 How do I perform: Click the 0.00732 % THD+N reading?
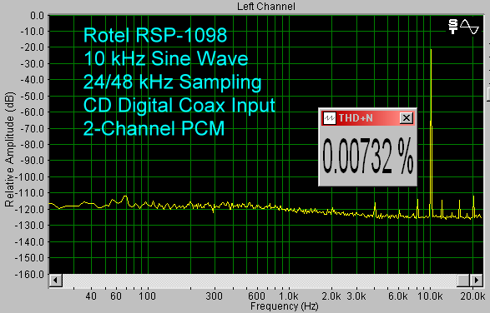pos(368,156)
